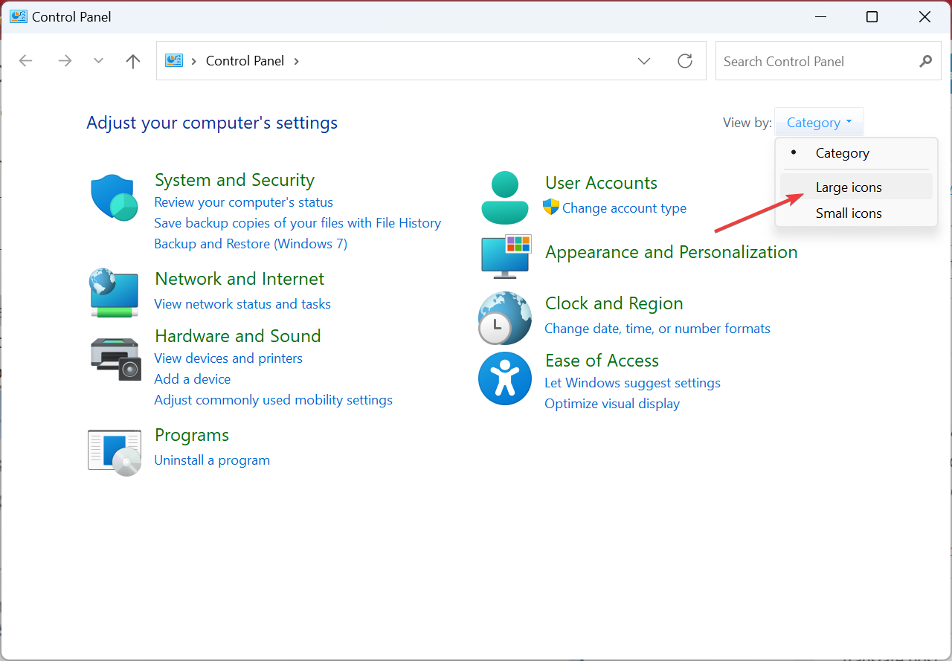Click Add a device link

click(192, 379)
